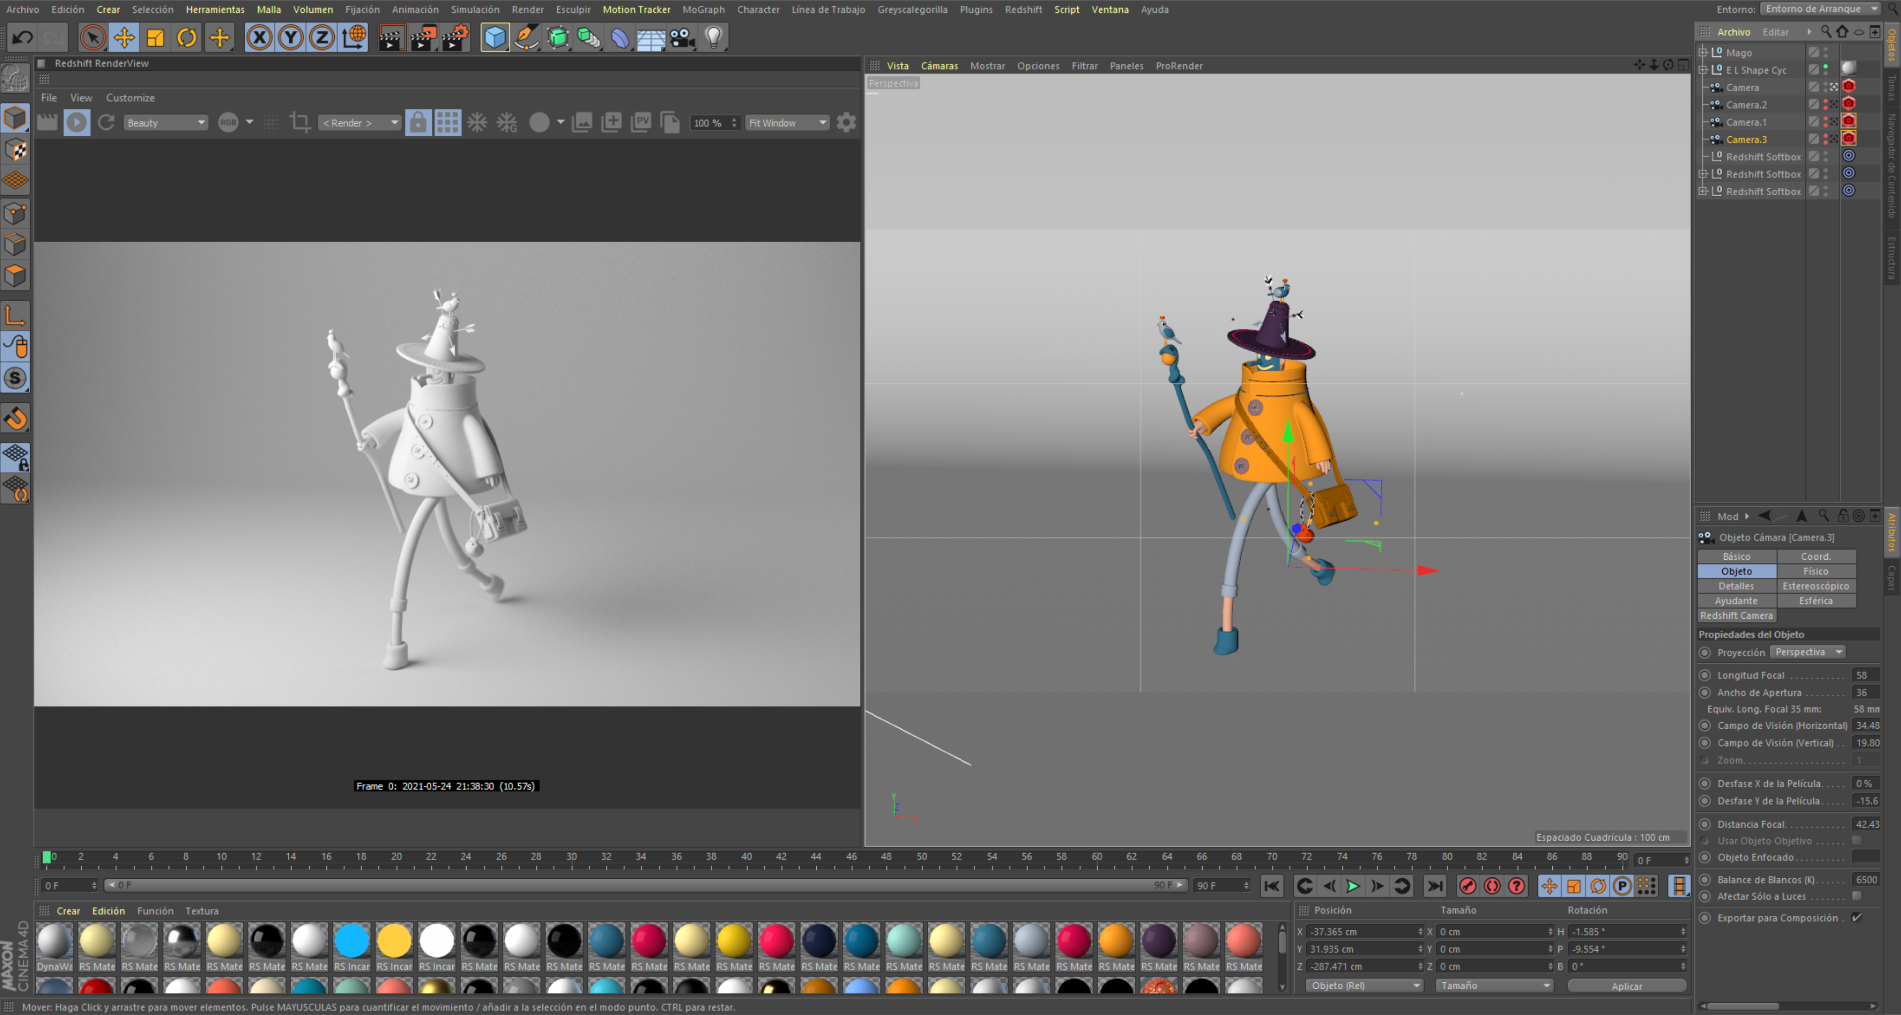Click the Redshift crop region icon
Screen dimensions: 1901x1015
(x=300, y=122)
